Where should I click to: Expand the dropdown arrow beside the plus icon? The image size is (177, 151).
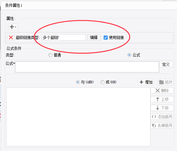tap(16, 27)
